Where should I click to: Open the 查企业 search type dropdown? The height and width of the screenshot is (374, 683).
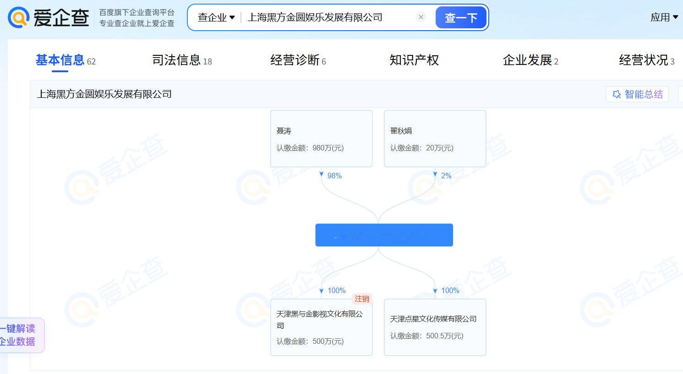[x=216, y=17]
